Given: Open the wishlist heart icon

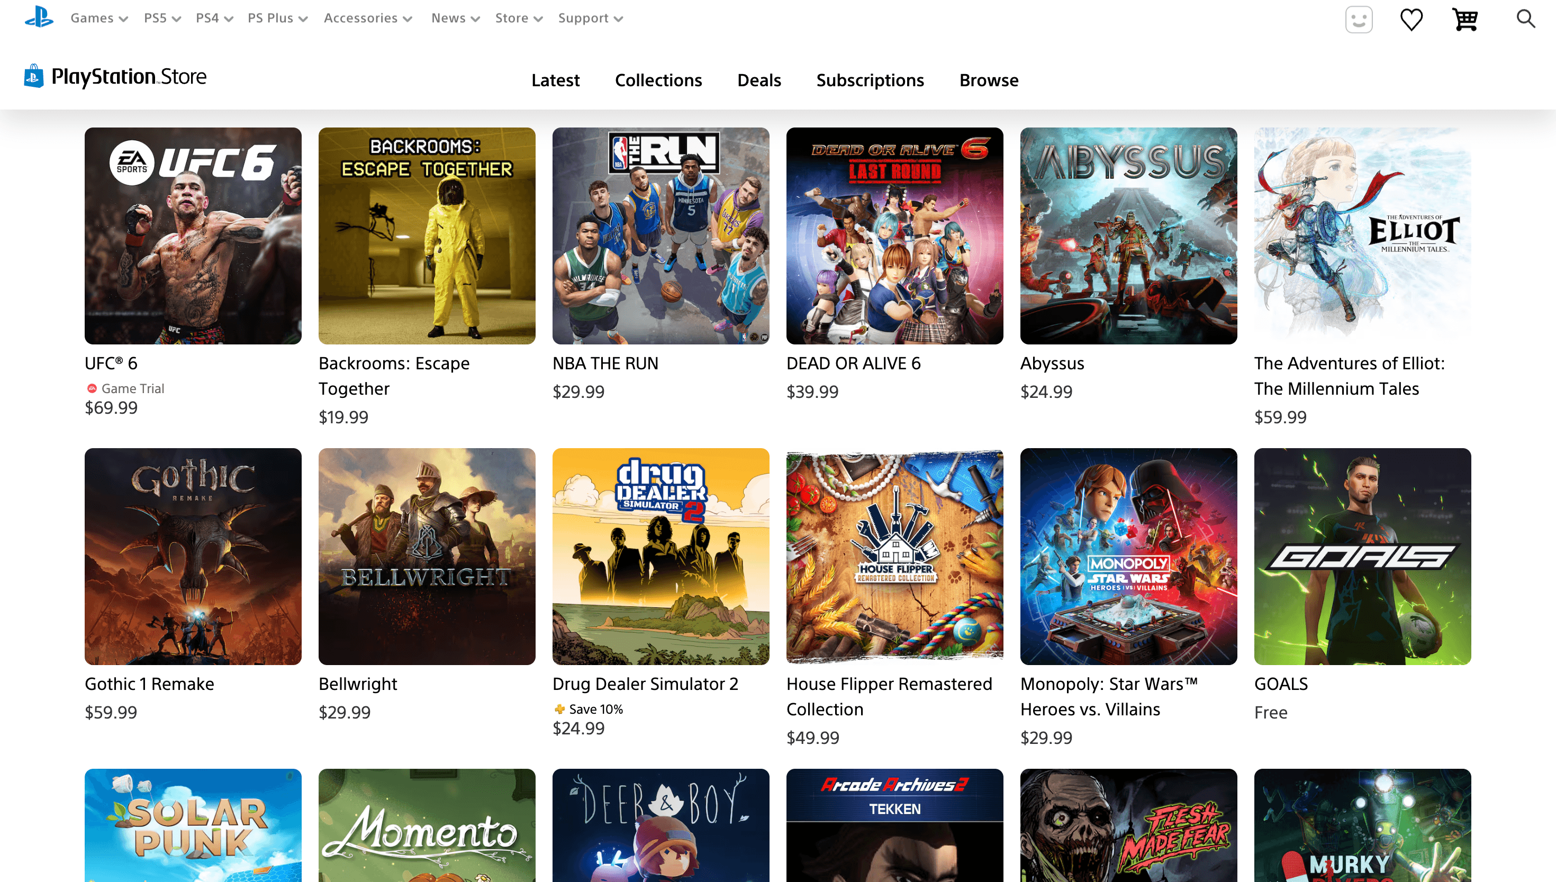Looking at the screenshot, I should [x=1411, y=20].
